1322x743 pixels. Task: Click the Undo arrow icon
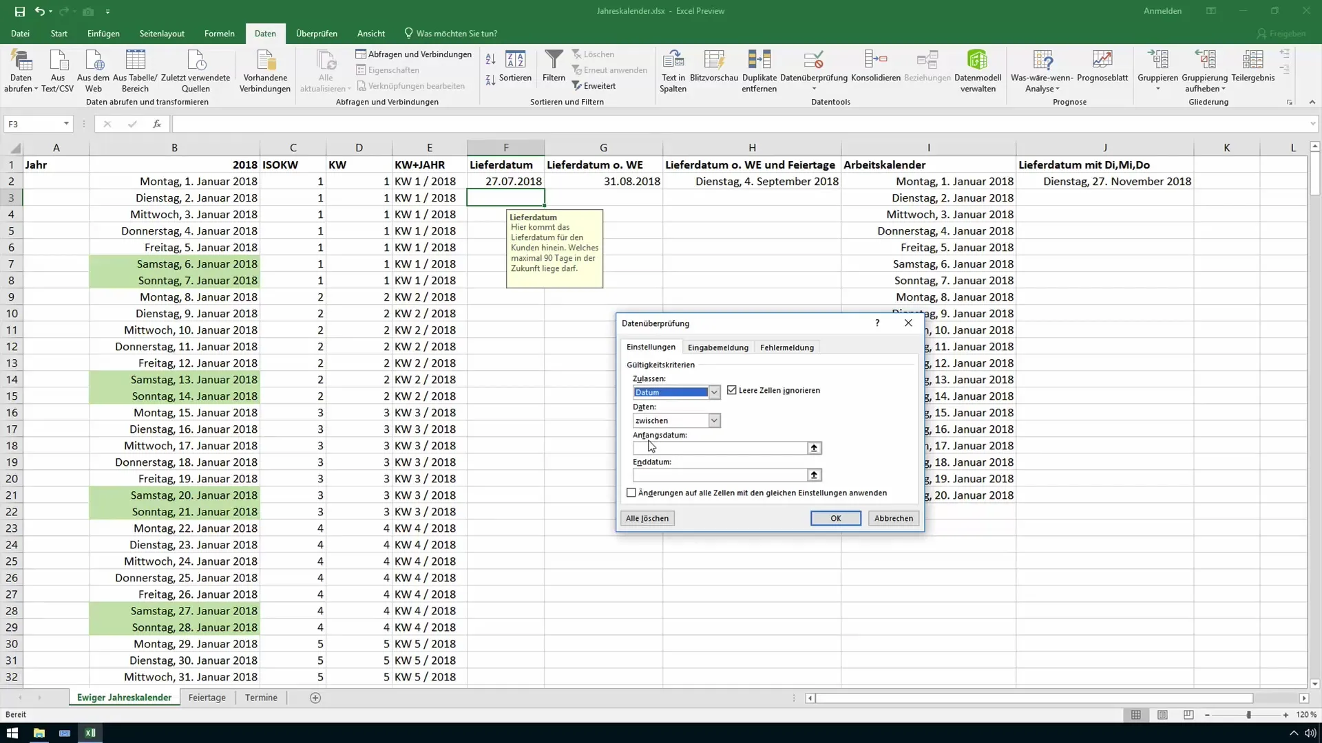(40, 12)
